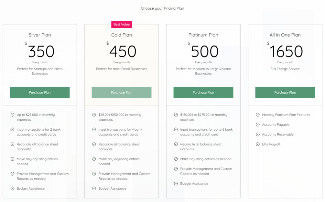
Task: Click check icon beside 4 bank accounts feature
Action: coord(94,129)
